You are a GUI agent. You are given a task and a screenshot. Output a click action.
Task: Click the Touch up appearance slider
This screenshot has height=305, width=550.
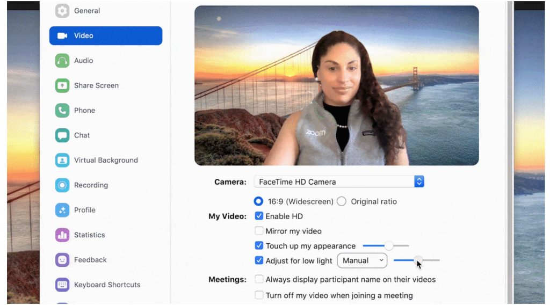[386, 246]
